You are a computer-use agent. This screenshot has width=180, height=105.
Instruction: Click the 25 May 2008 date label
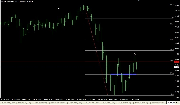point(81,99)
